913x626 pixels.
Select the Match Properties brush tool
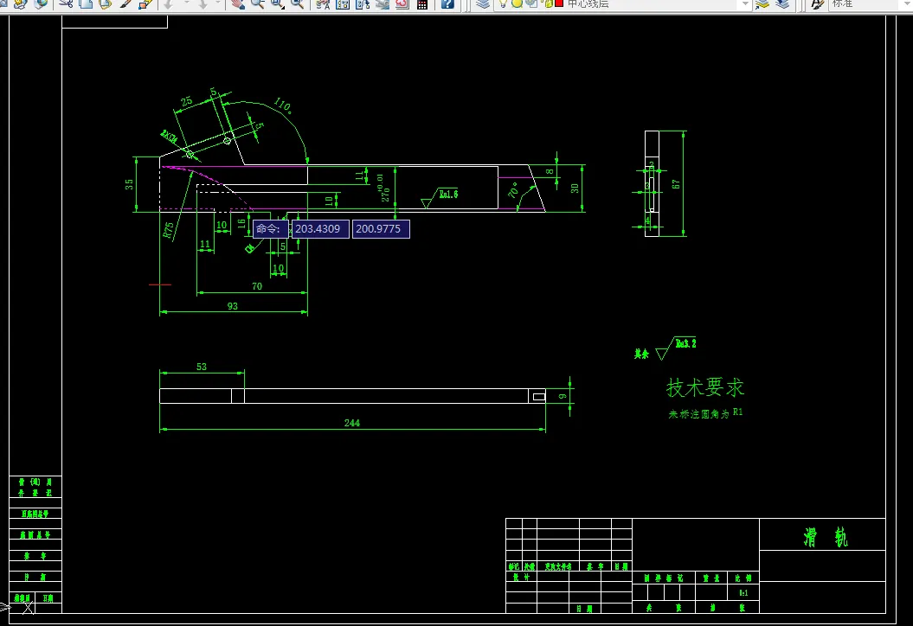pos(125,4)
